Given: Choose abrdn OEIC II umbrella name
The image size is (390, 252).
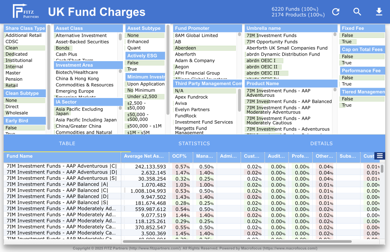Looking at the screenshot, I should click(262, 67).
